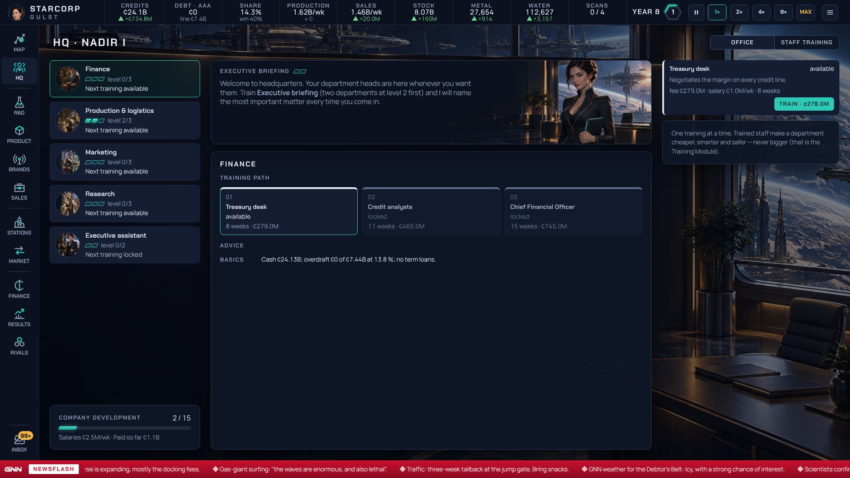Click the player avatar portrait

[x=16, y=12]
